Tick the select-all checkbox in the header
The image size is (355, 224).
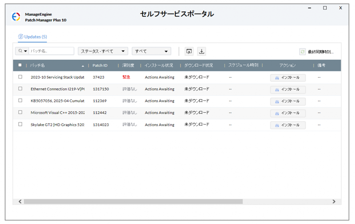(x=20, y=65)
